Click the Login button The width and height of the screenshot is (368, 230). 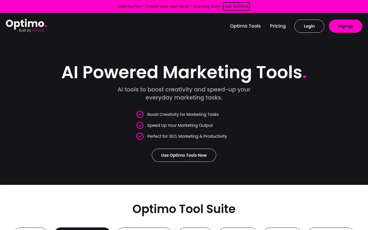point(309,26)
